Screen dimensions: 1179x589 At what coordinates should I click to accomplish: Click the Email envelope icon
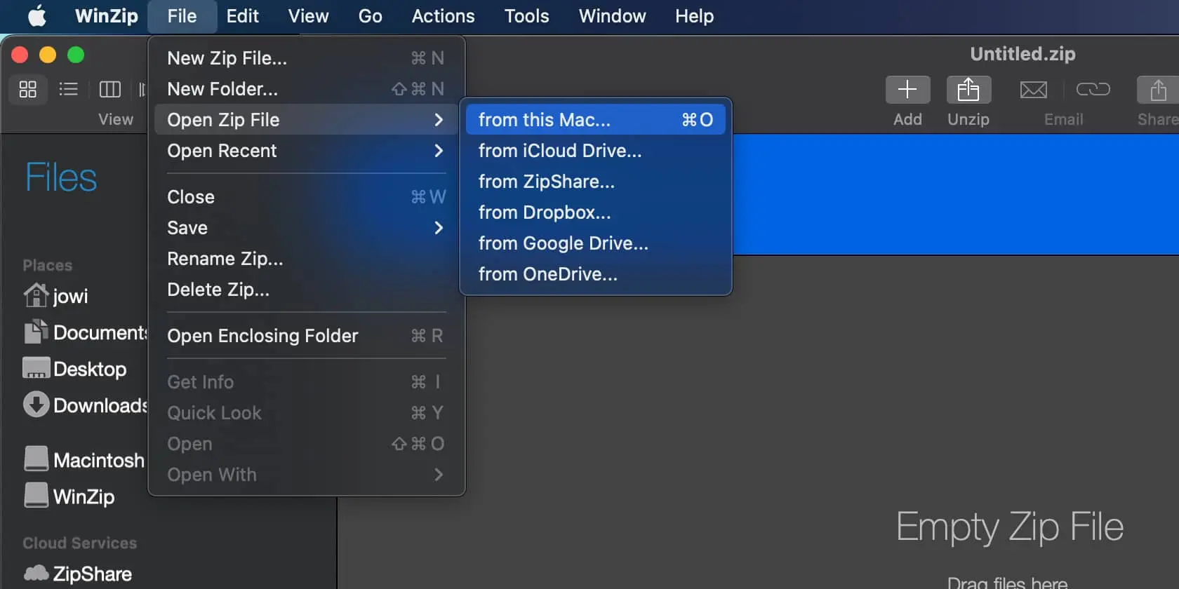point(1033,90)
